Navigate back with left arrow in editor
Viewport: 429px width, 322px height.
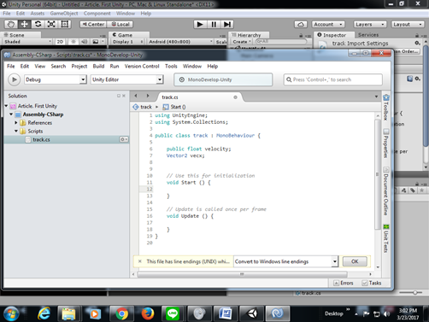click(136, 96)
